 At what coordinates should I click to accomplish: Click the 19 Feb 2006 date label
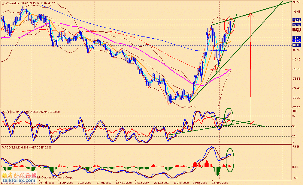(47, 183)
